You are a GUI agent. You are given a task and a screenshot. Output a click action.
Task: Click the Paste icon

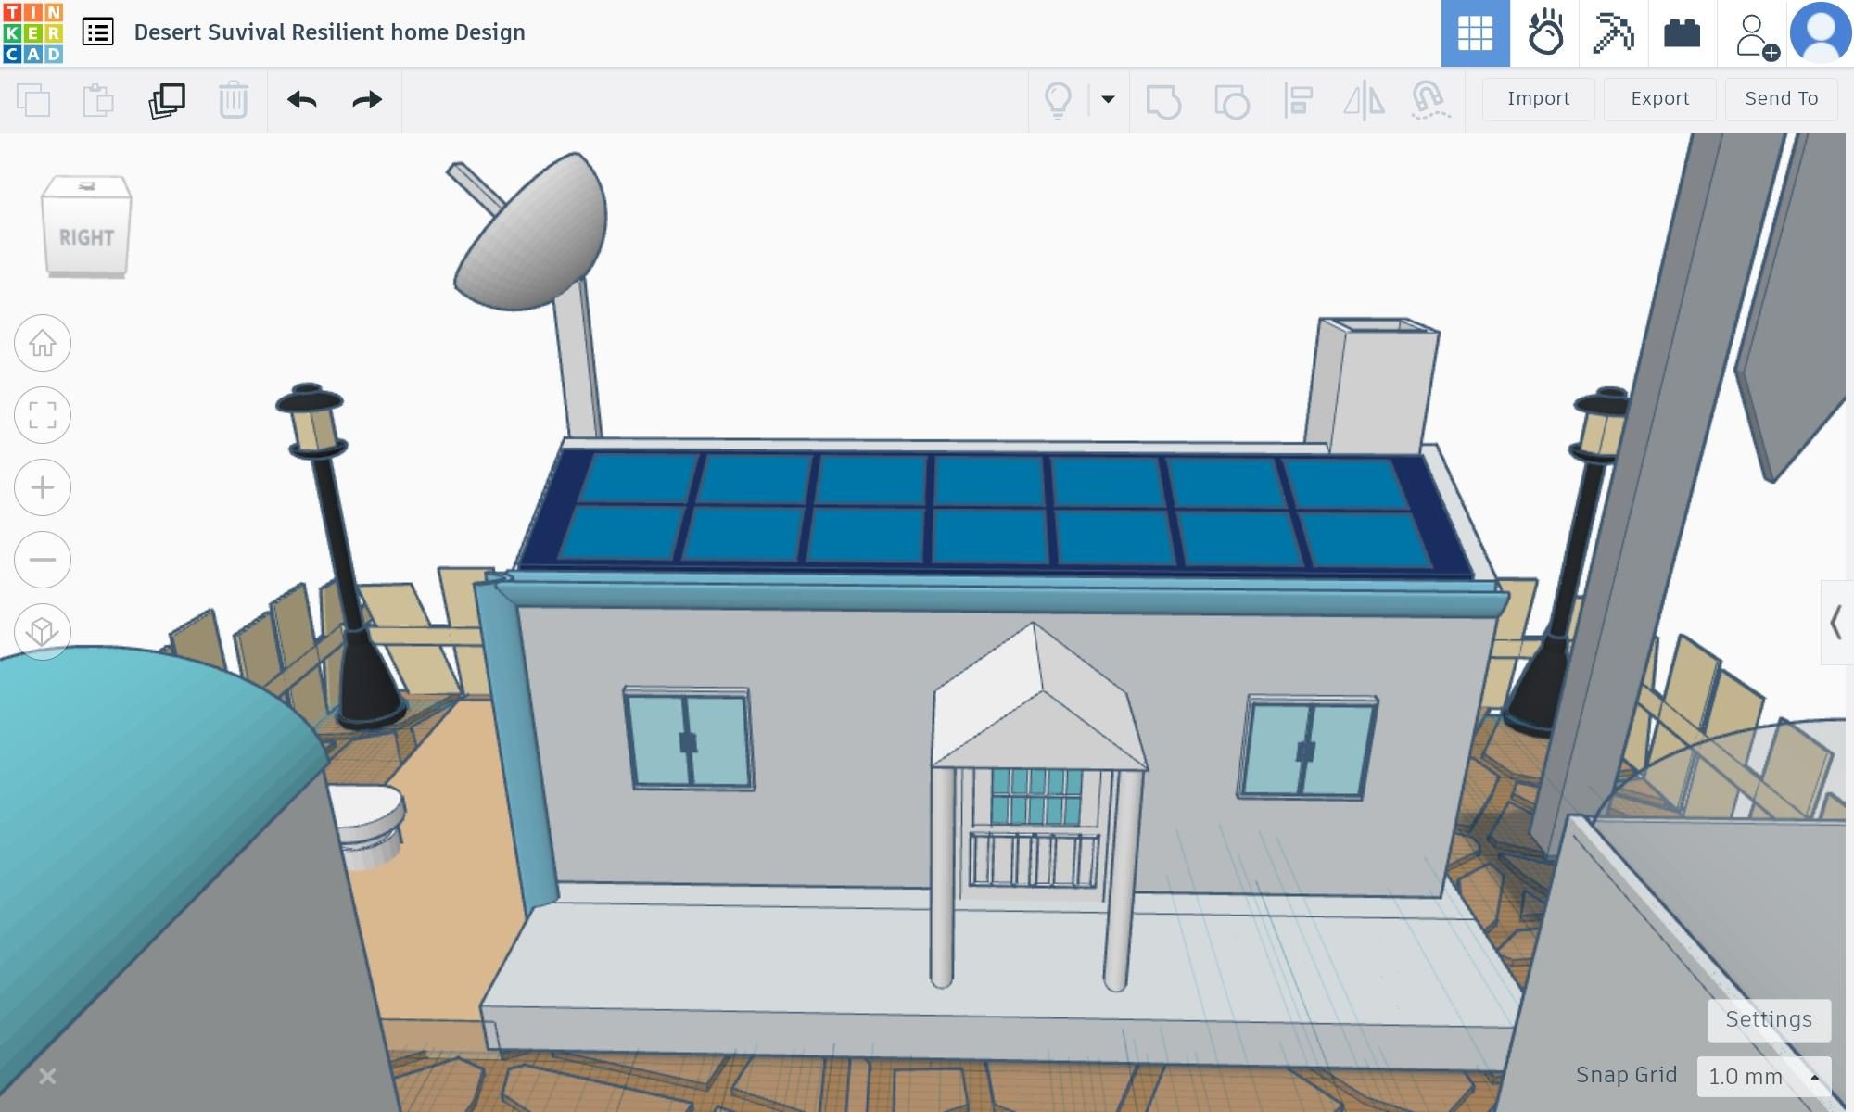pos(96,100)
